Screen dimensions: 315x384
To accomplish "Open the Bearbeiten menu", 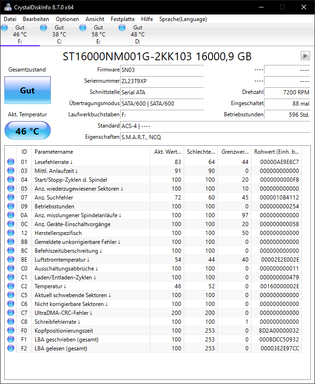I will click(36, 19).
